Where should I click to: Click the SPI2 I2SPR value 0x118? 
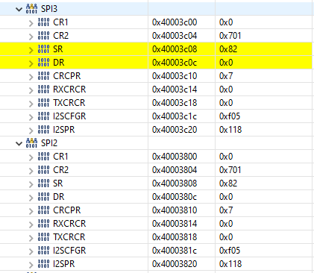230,264
